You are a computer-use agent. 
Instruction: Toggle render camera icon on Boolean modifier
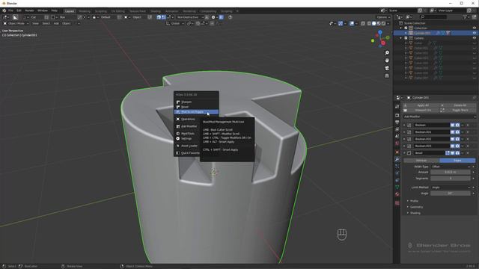tap(457, 125)
